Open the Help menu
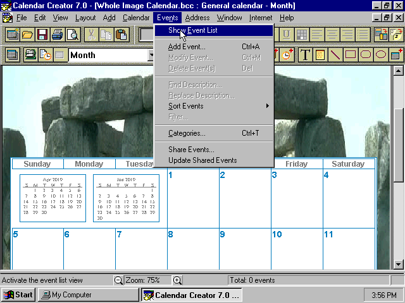Screen dimensions: 405x303 [x=287, y=18]
